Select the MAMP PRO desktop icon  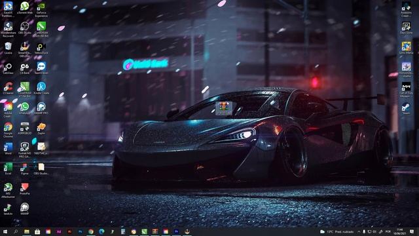pos(41,108)
